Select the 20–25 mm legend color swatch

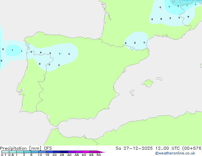click(57, 152)
